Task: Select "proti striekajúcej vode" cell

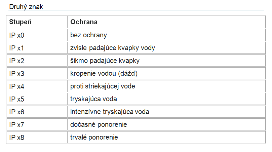Action: 103,86
